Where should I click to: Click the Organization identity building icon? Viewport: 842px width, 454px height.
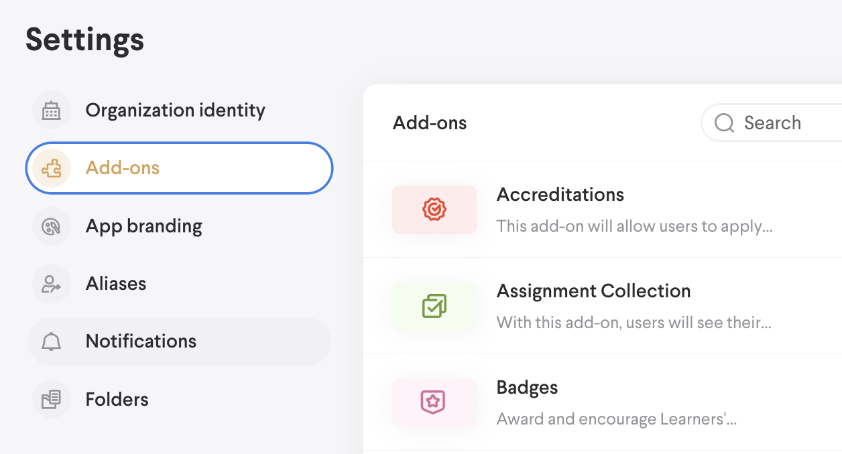coord(52,110)
